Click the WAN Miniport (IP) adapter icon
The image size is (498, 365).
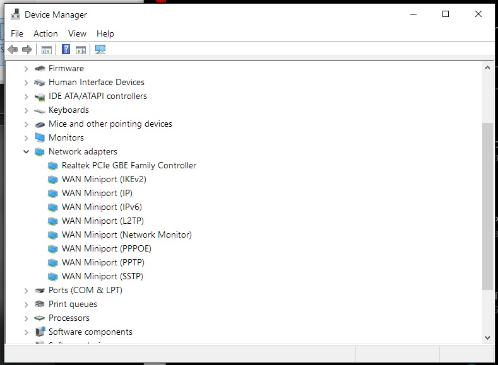click(53, 193)
